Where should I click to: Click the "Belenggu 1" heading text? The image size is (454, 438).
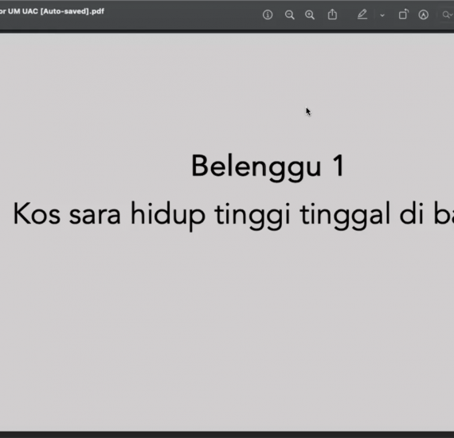click(x=268, y=166)
